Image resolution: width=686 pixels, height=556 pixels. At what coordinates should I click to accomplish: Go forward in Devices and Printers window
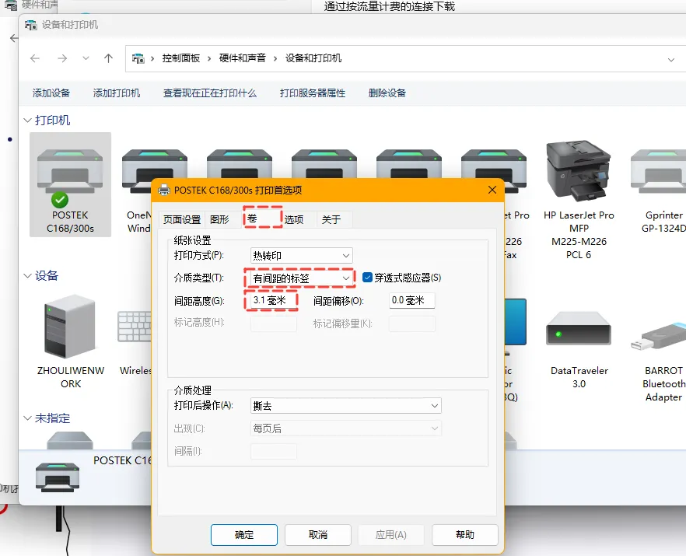(x=62, y=58)
